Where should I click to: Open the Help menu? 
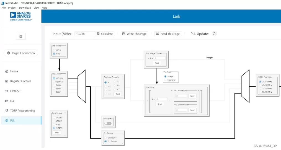[45, 8]
